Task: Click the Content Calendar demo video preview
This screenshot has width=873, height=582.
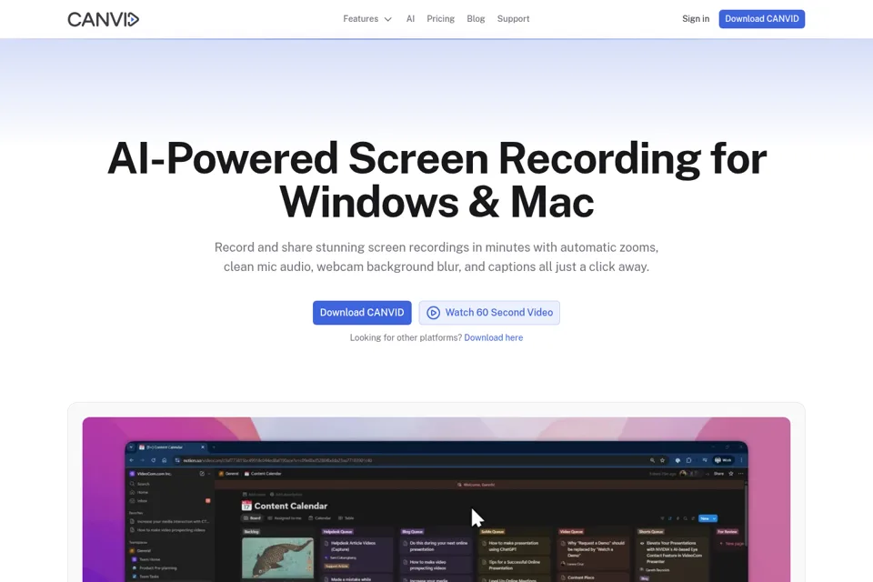Action: [x=436, y=499]
